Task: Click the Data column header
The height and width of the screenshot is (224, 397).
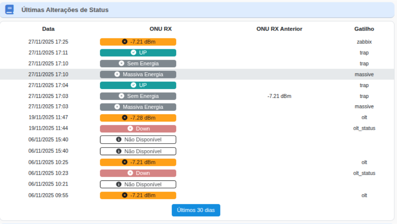Action: coord(48,29)
